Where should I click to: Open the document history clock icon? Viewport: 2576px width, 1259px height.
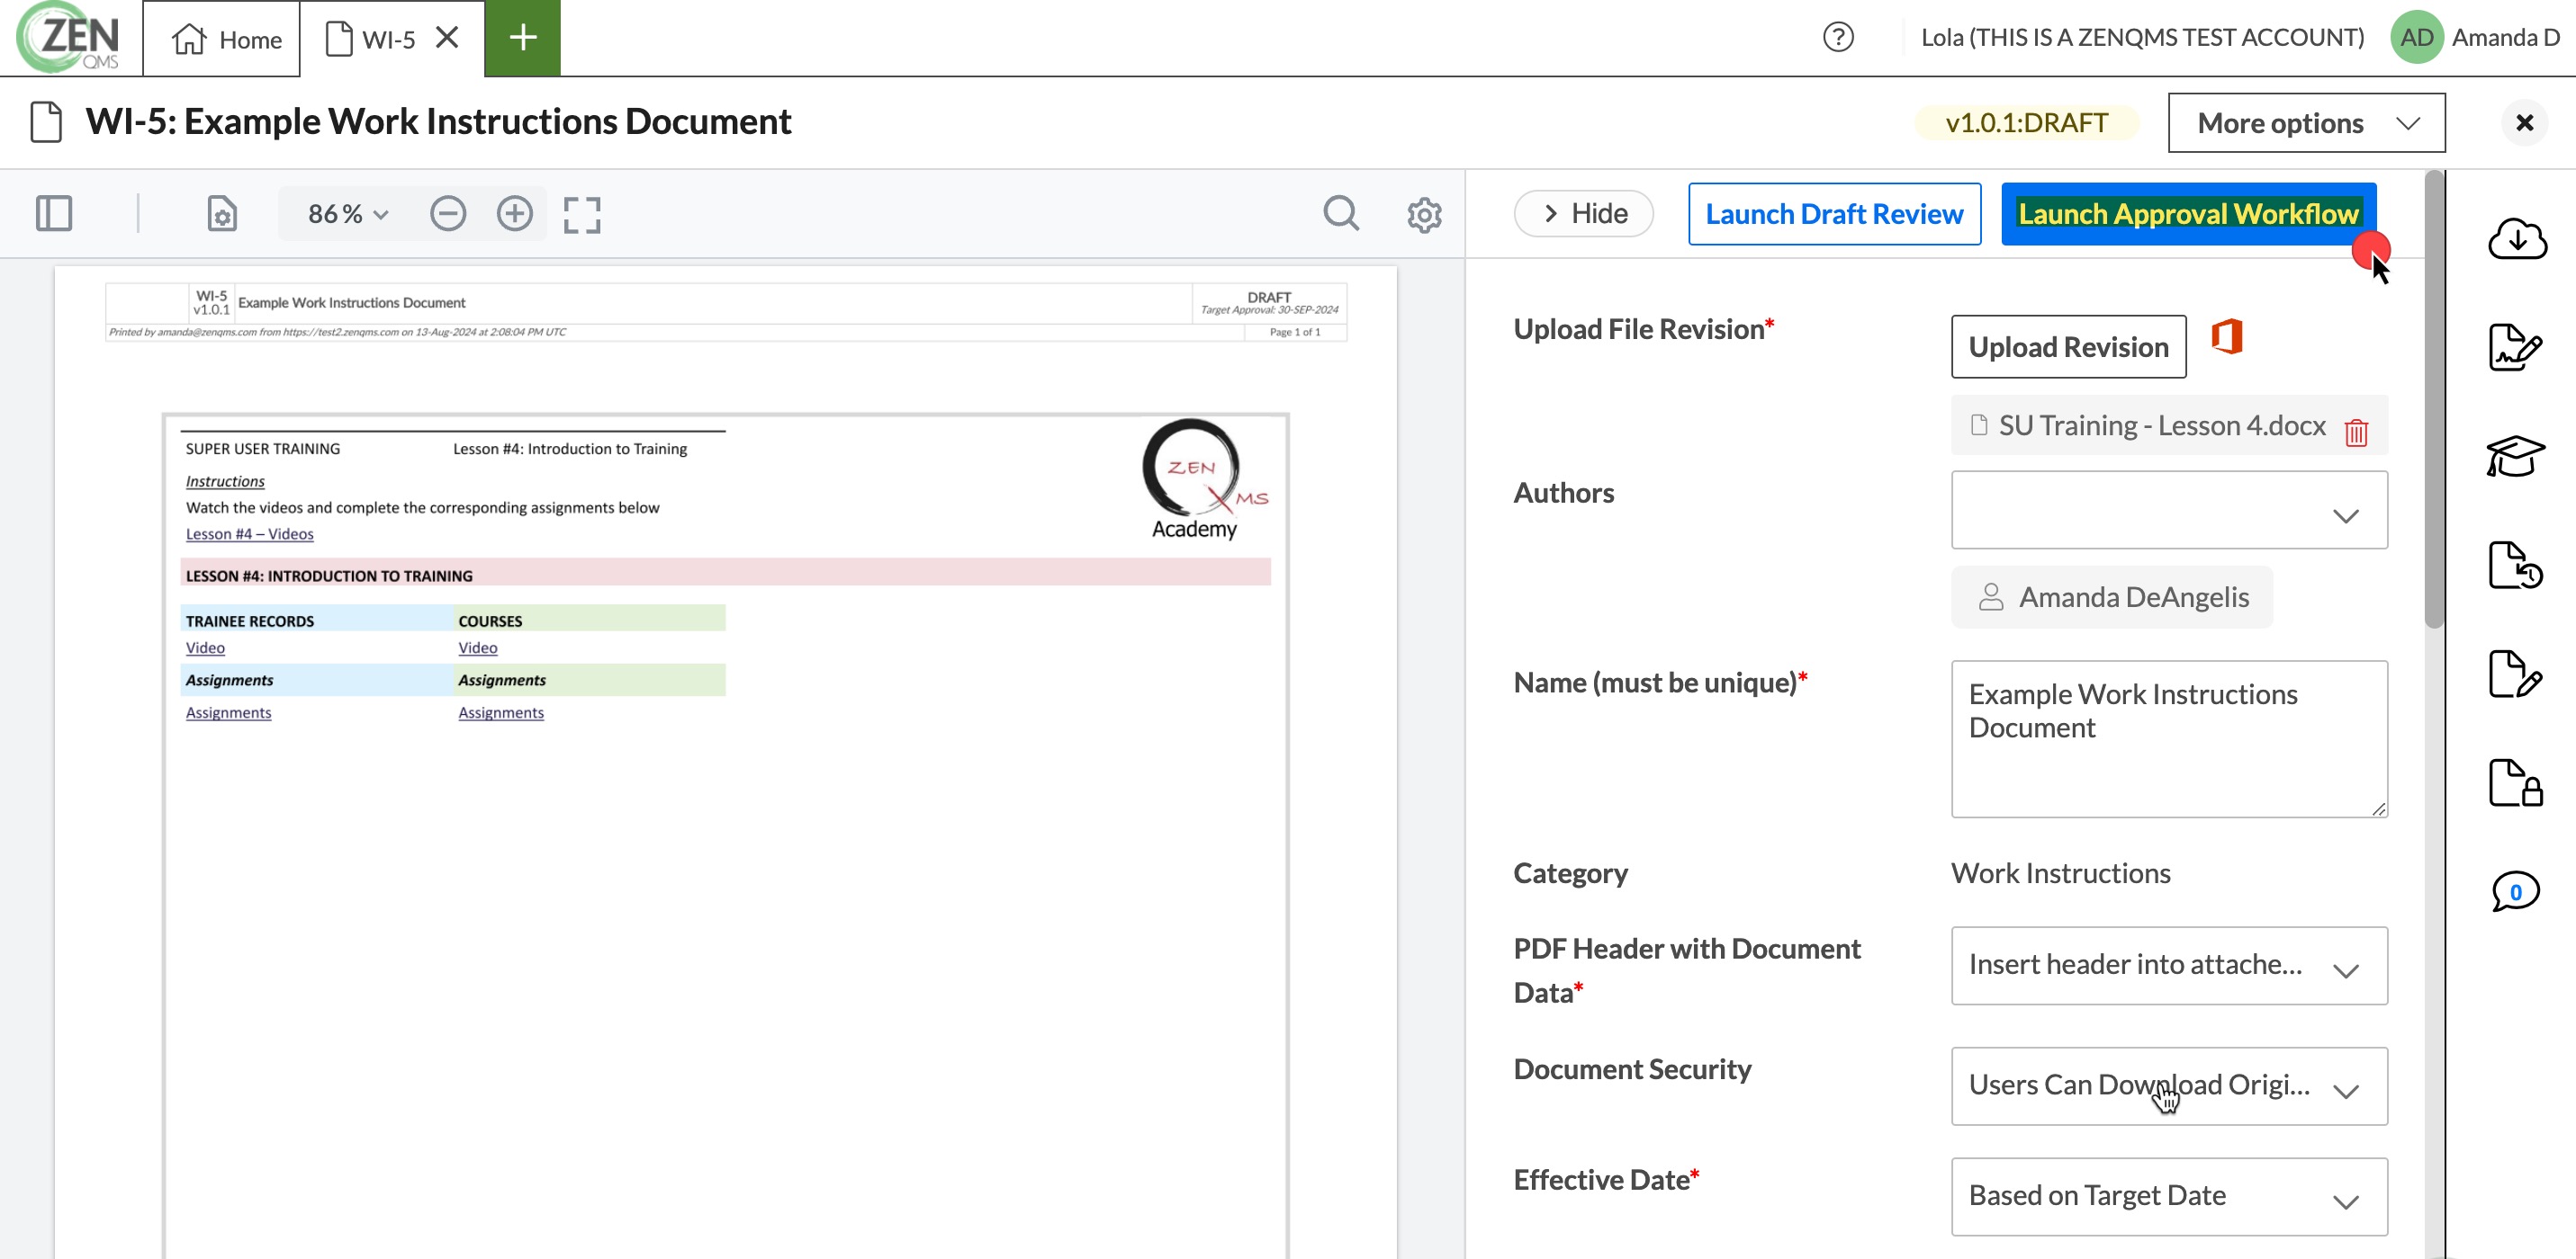(2515, 566)
